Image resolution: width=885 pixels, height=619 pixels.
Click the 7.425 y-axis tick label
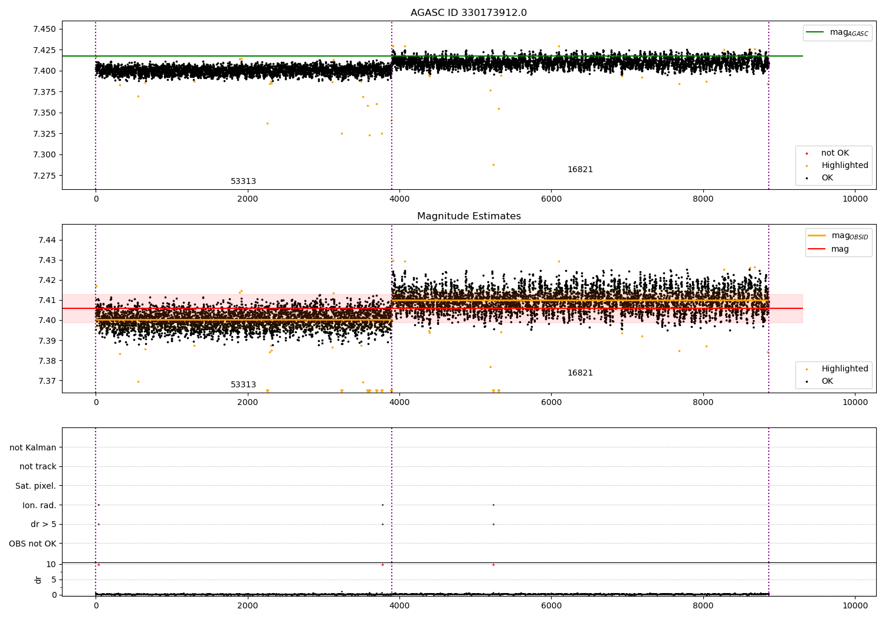(45, 50)
